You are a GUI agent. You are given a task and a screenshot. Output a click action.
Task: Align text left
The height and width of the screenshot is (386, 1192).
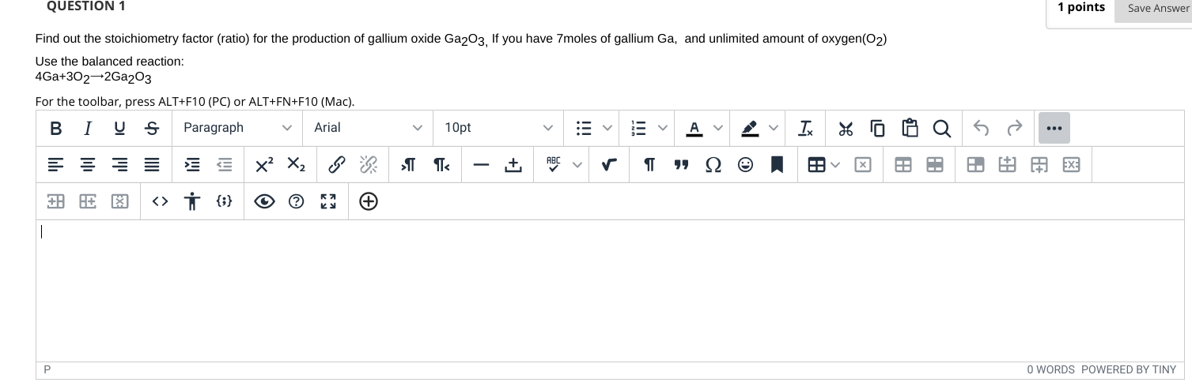(55, 165)
